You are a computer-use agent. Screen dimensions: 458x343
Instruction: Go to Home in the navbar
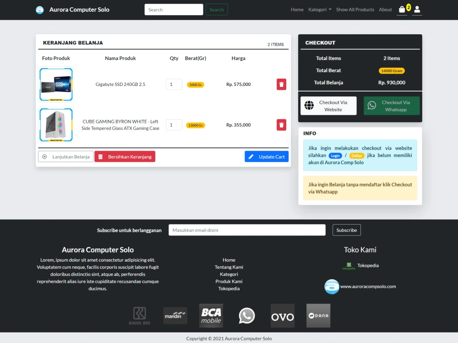pos(297,10)
